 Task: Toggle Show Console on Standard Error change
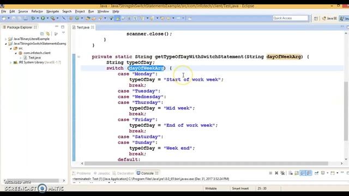click(x=308, y=173)
